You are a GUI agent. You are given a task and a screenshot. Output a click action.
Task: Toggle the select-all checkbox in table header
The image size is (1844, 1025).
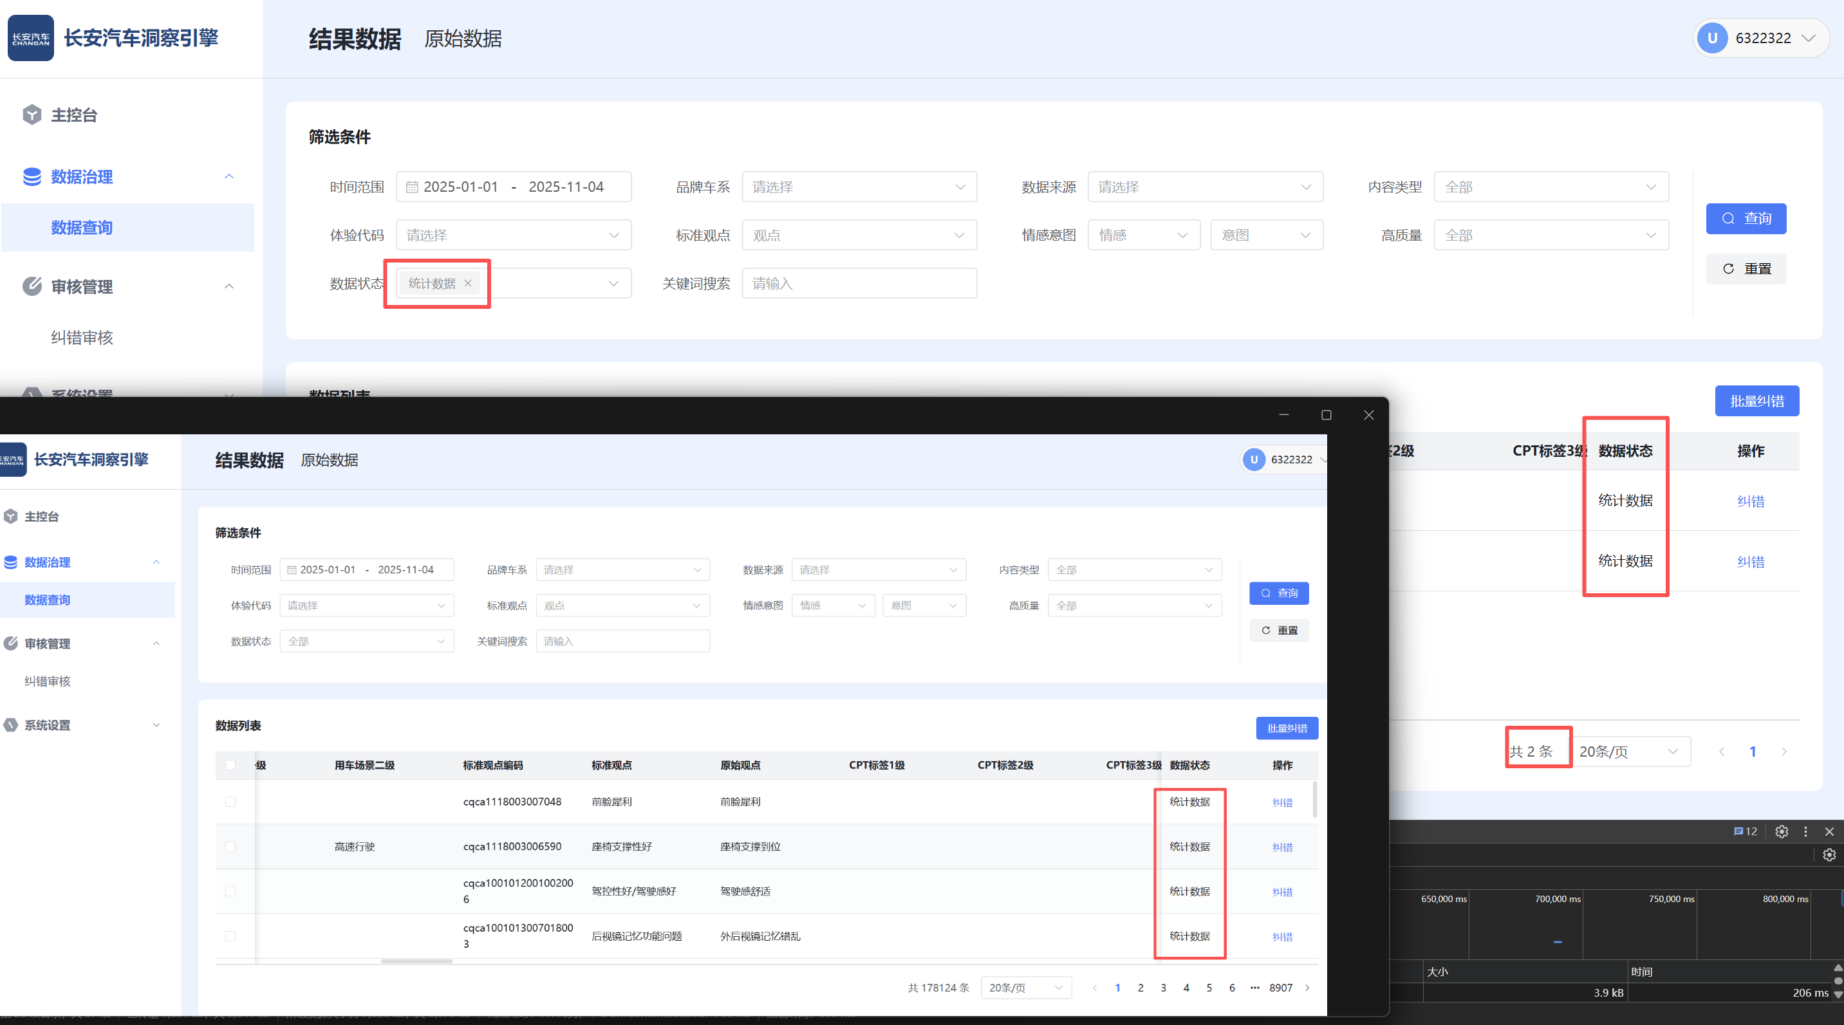[230, 765]
